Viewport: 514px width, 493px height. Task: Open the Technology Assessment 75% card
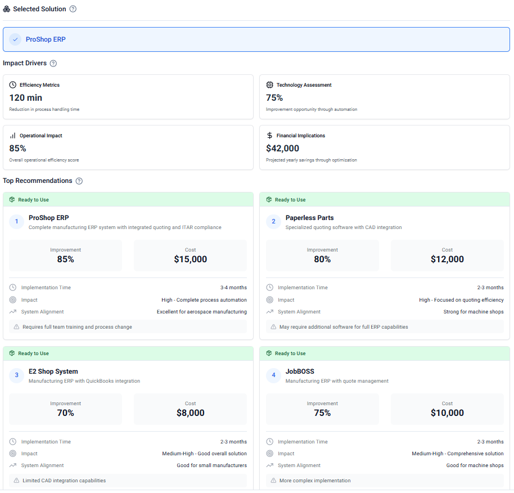385,97
